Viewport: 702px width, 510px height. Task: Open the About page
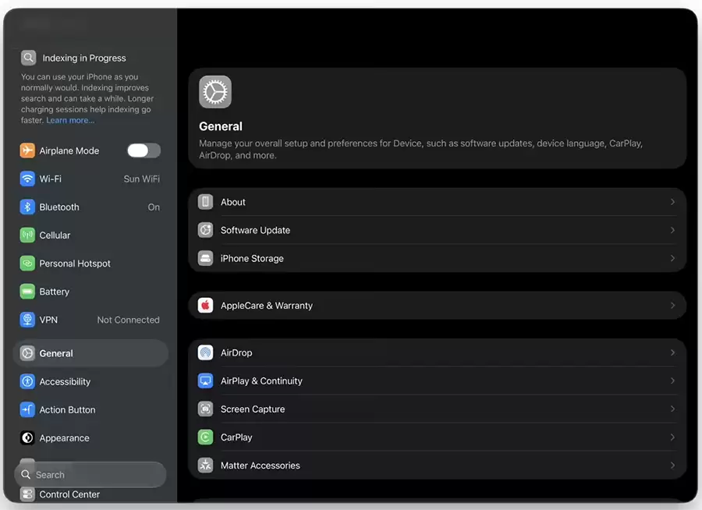point(438,202)
